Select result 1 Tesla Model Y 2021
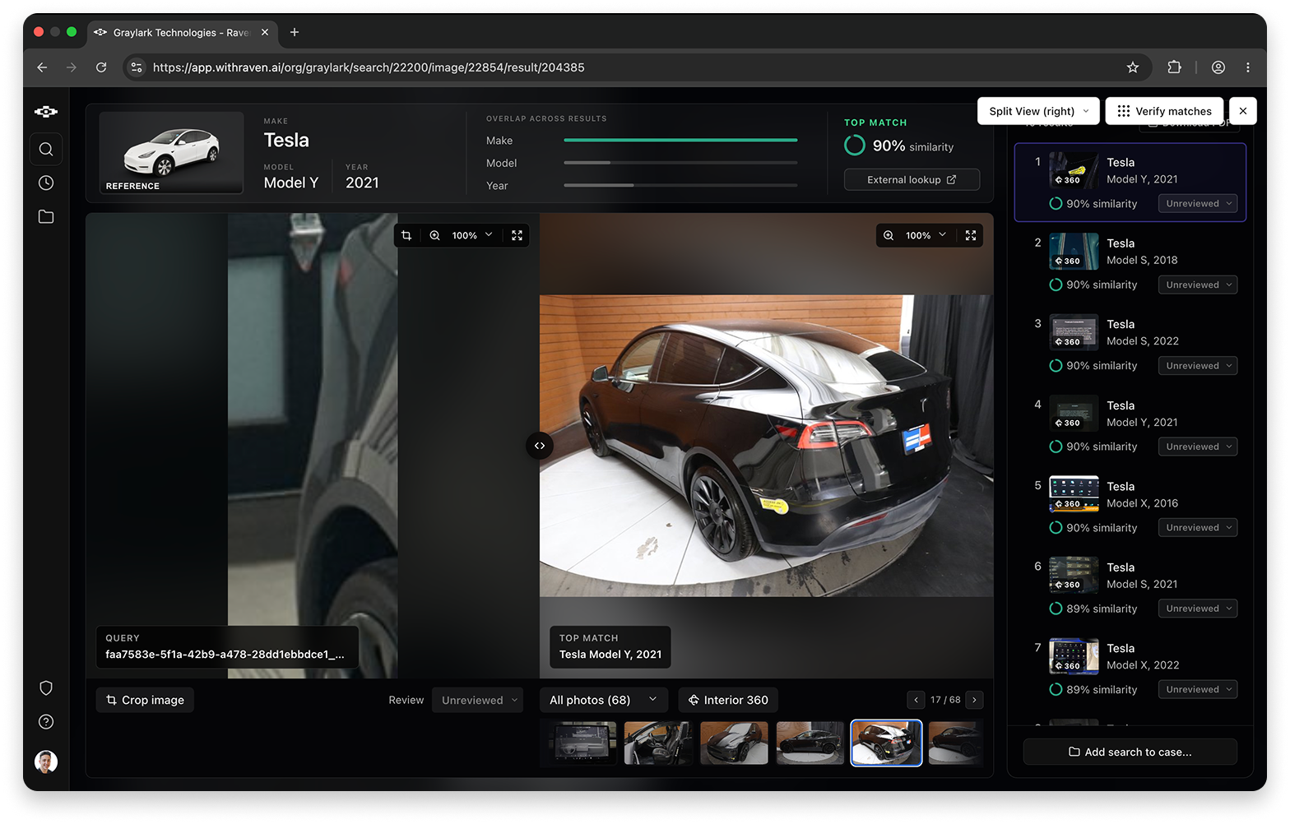The image size is (1290, 824). pos(1130,183)
